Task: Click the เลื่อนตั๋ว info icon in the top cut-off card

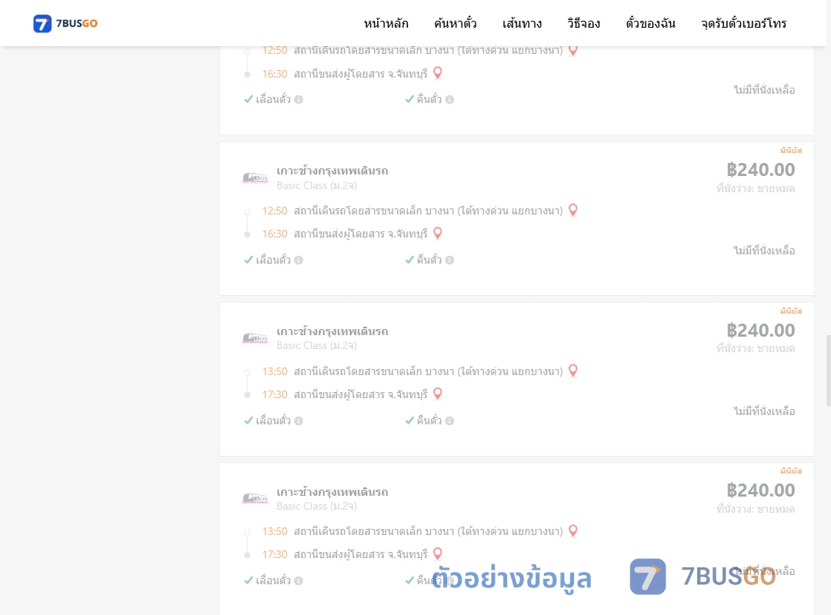Action: pyautogui.click(x=299, y=100)
